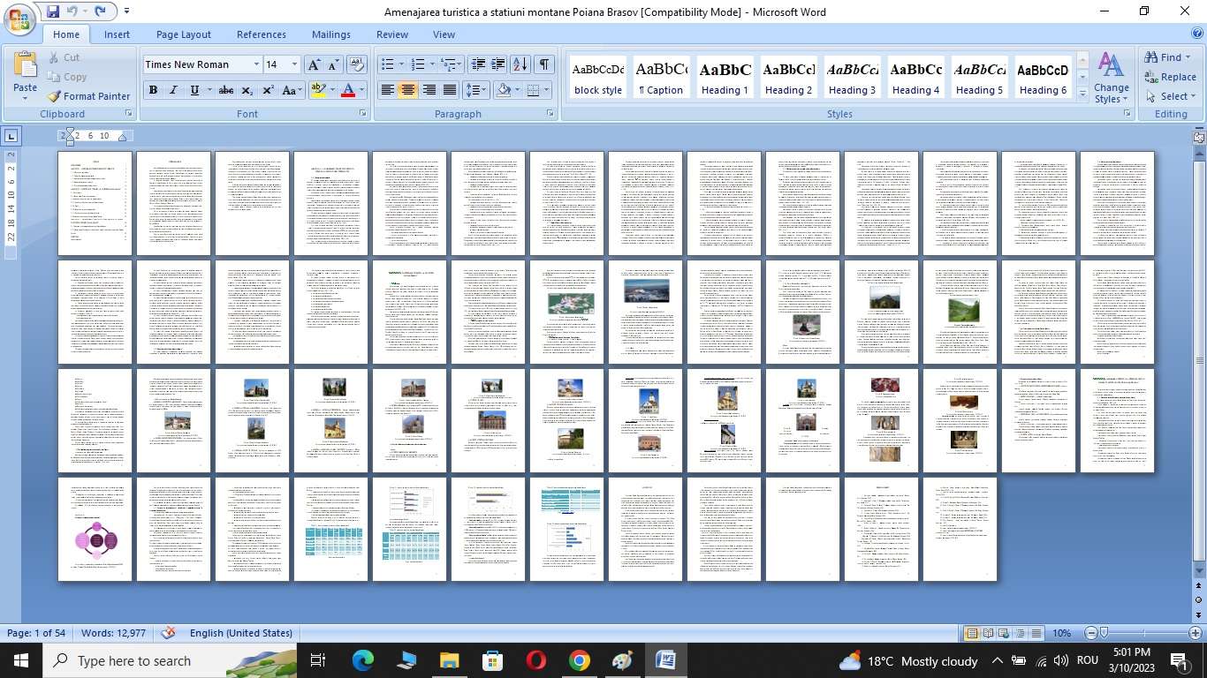Click the Sort icon in Paragraph group
The image size is (1207, 678).
coord(520,64)
